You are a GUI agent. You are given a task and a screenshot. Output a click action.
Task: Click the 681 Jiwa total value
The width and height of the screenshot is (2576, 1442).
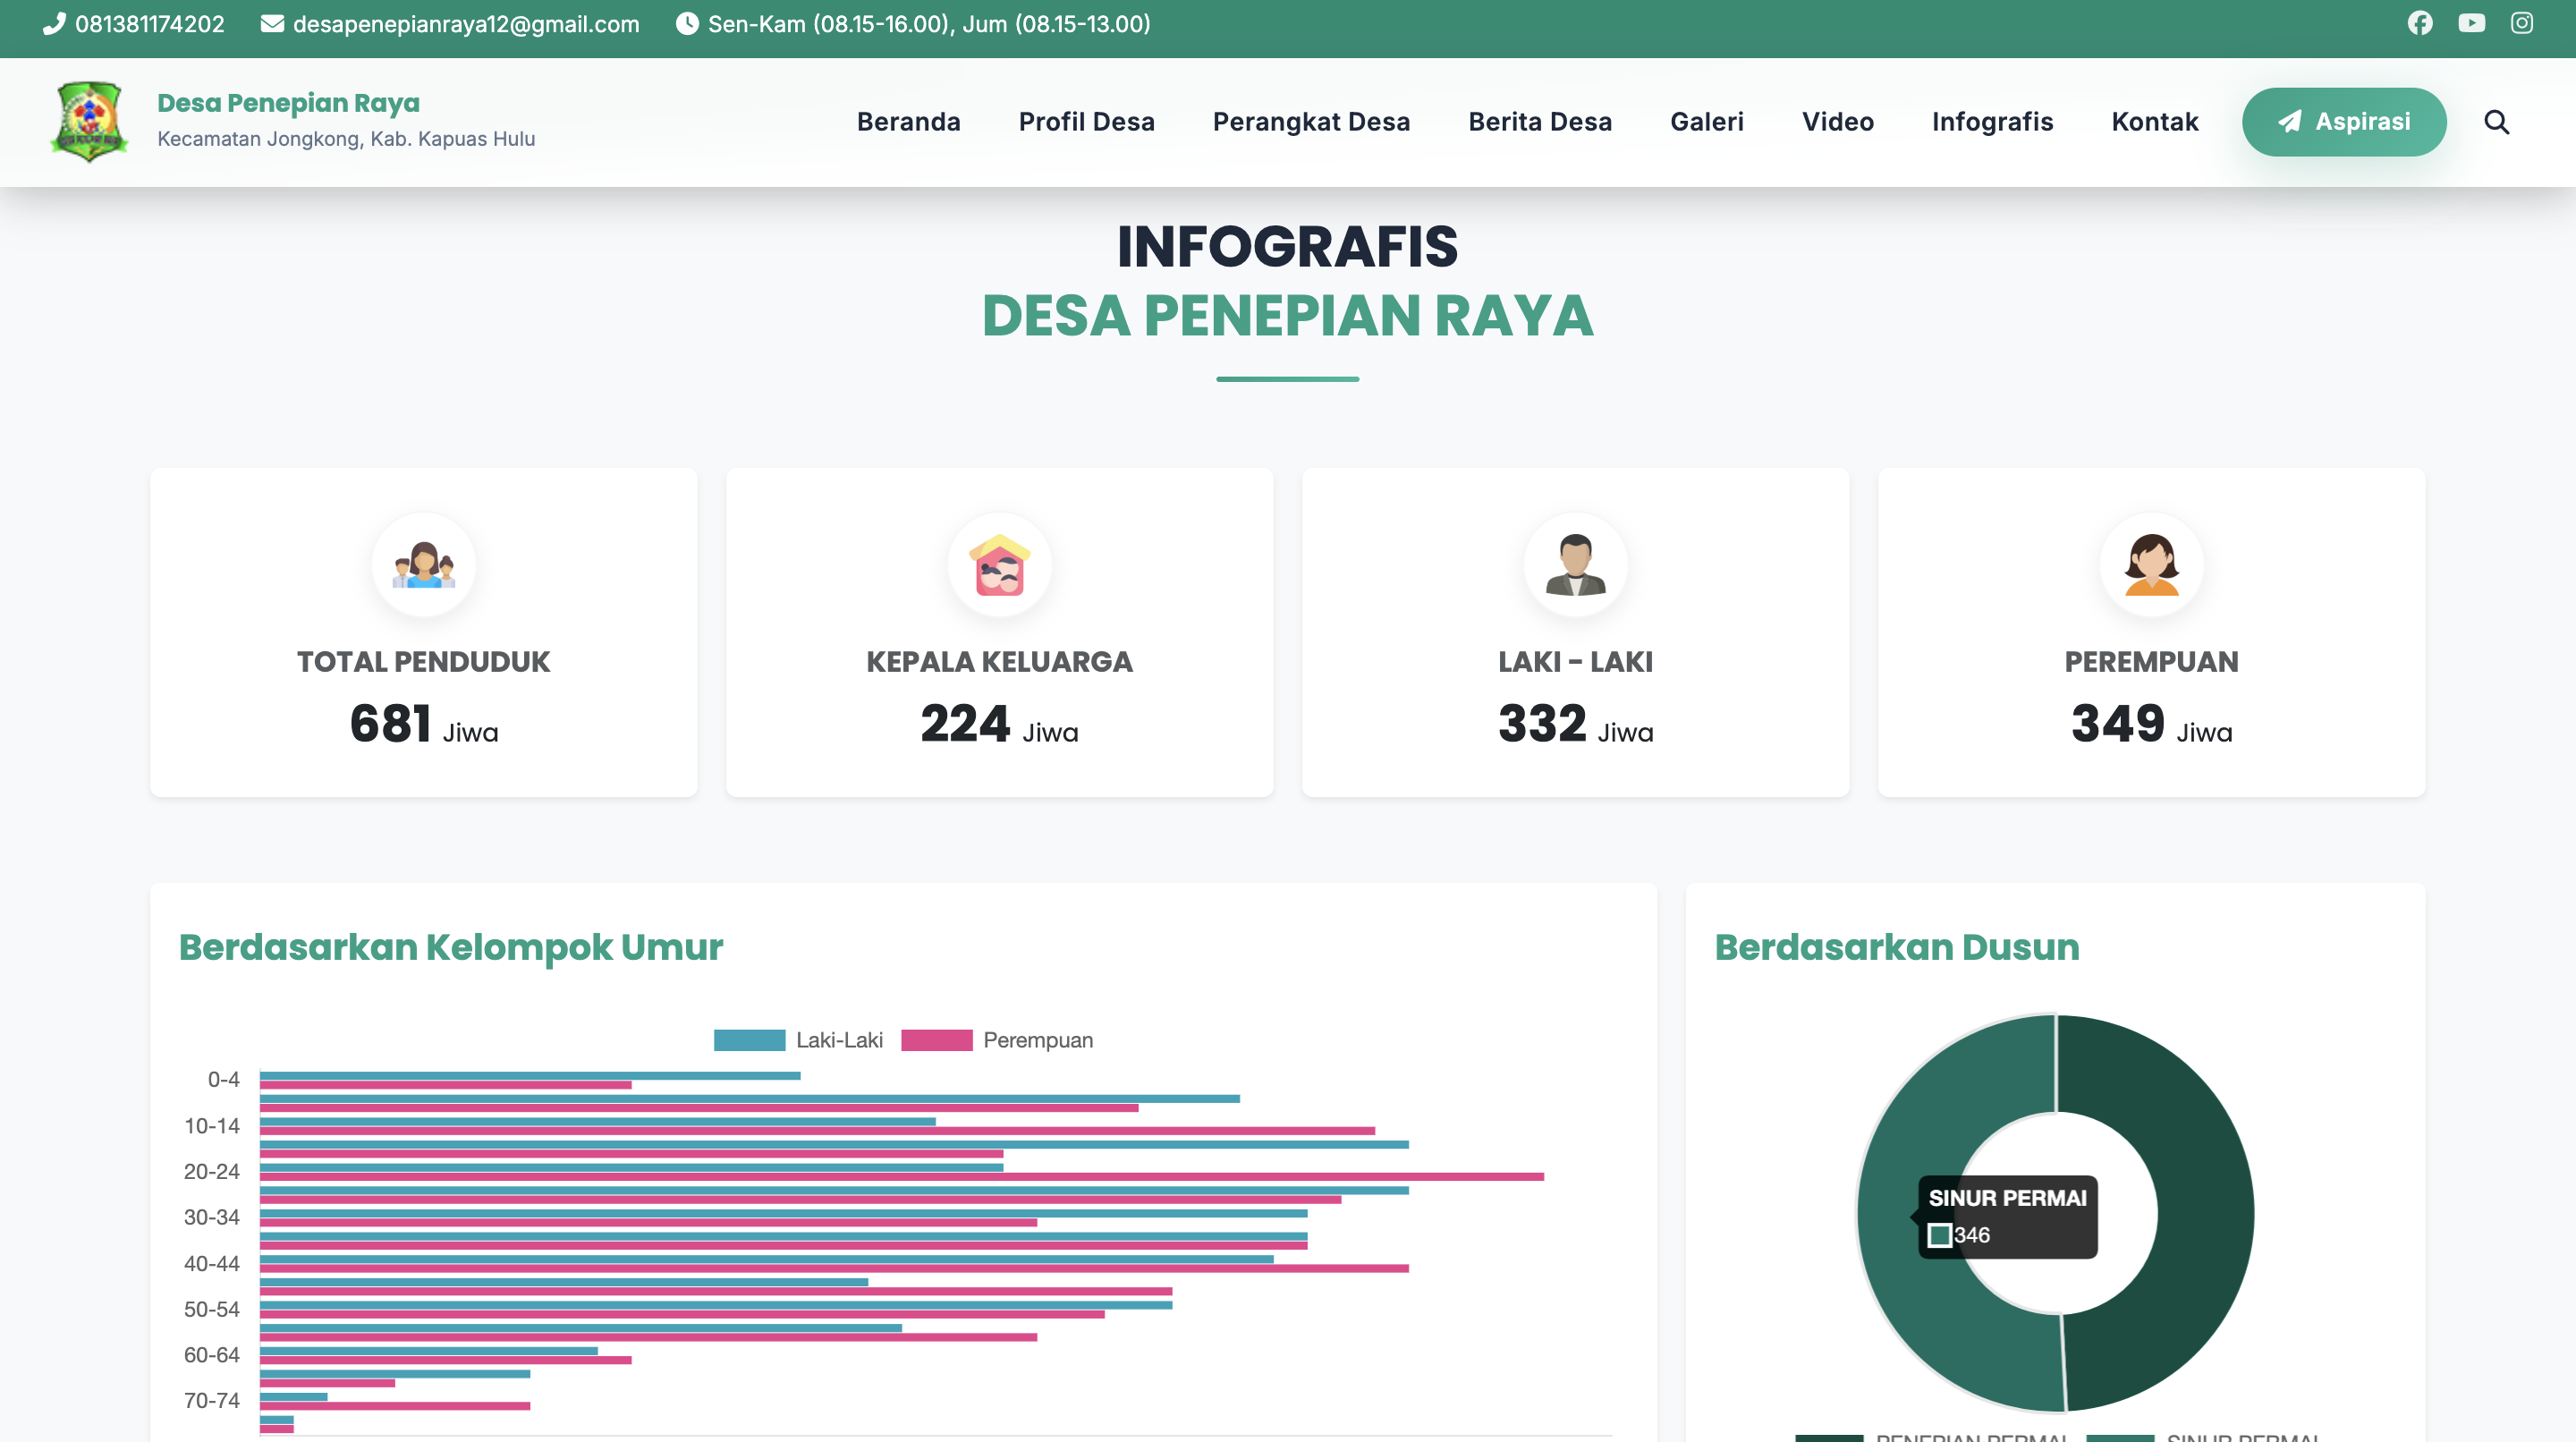(424, 724)
